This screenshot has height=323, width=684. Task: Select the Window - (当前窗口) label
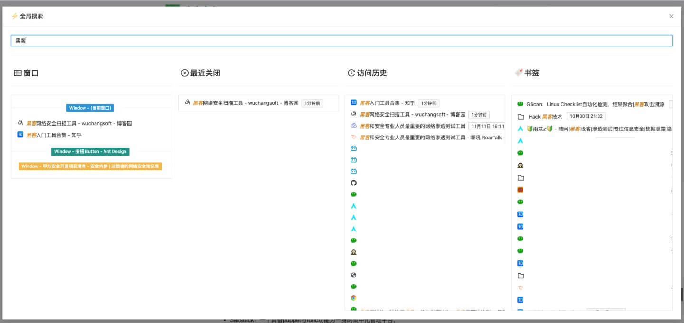click(90, 108)
